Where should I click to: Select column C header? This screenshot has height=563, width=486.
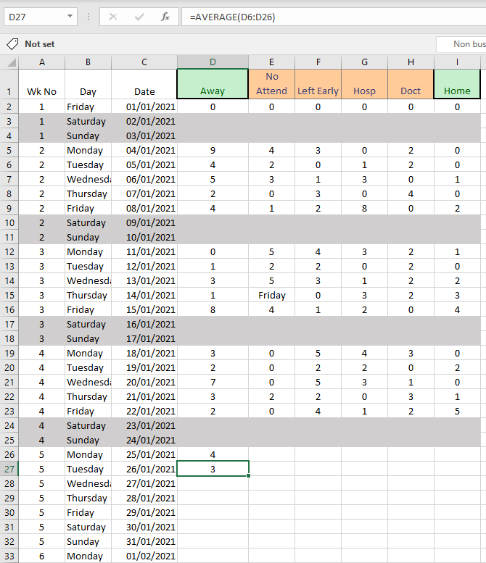coord(144,62)
